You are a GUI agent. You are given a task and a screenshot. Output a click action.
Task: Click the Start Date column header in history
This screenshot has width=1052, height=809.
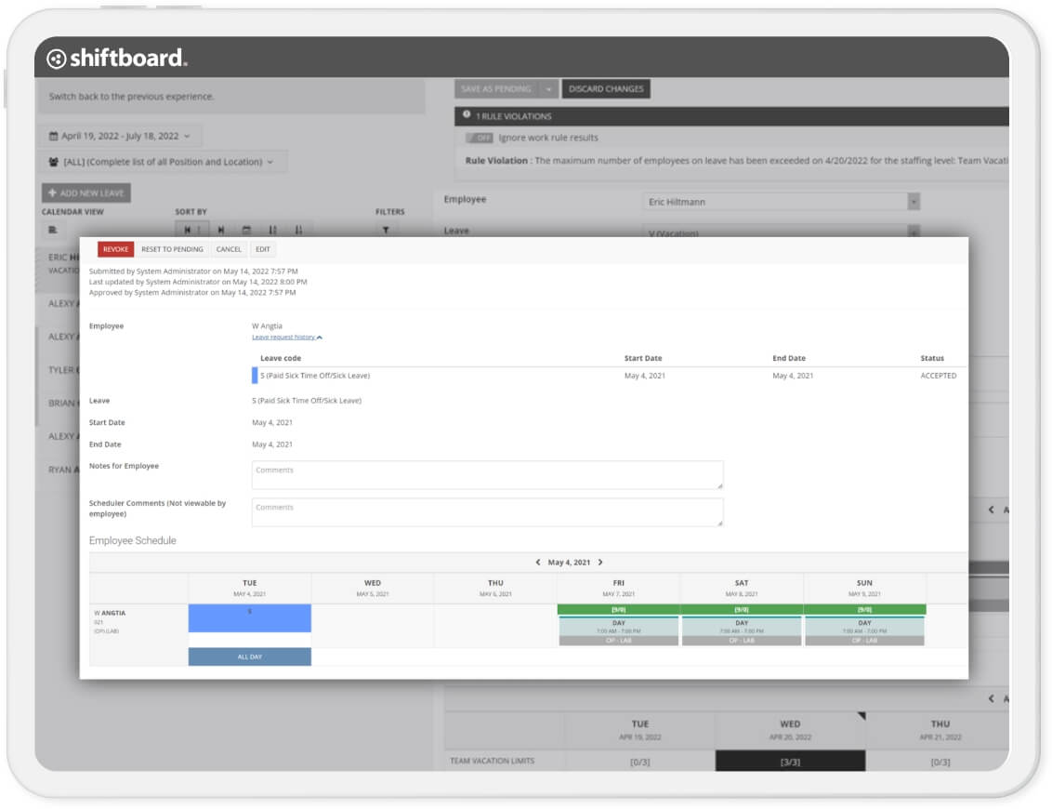tap(643, 359)
